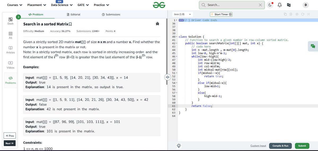Collapse the searchMatrix method fold at line 42
The height and width of the screenshot is (151, 318).
click(176, 43)
